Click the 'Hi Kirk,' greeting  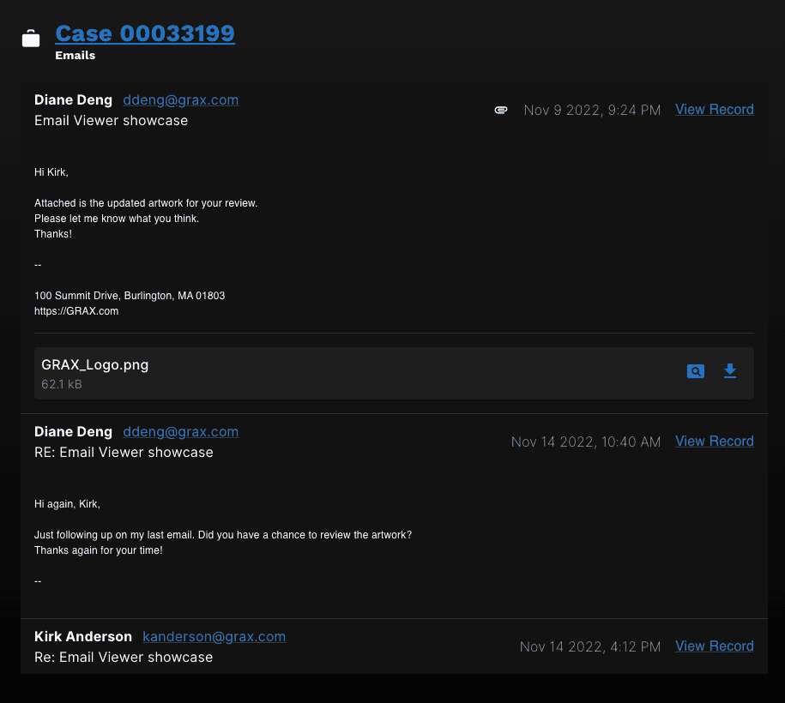tap(51, 172)
